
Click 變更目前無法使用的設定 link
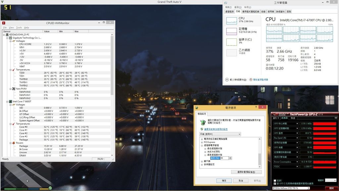coord(216,129)
